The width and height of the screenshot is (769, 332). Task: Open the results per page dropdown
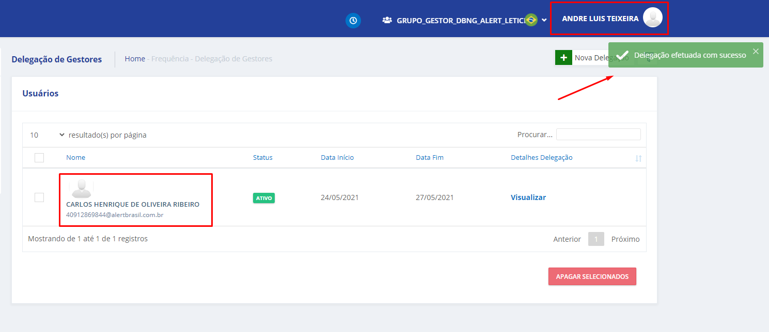coord(47,135)
